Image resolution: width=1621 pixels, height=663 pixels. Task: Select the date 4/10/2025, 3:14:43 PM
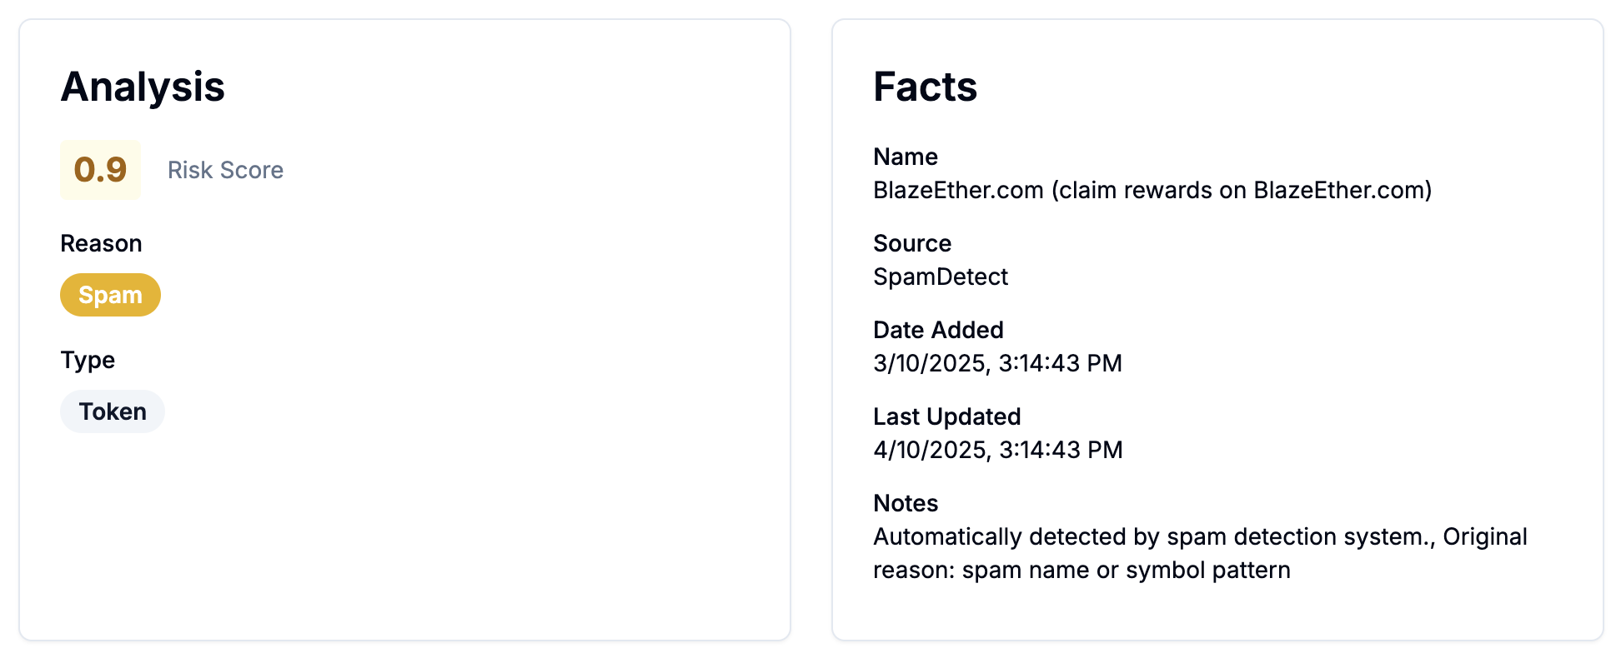click(997, 449)
